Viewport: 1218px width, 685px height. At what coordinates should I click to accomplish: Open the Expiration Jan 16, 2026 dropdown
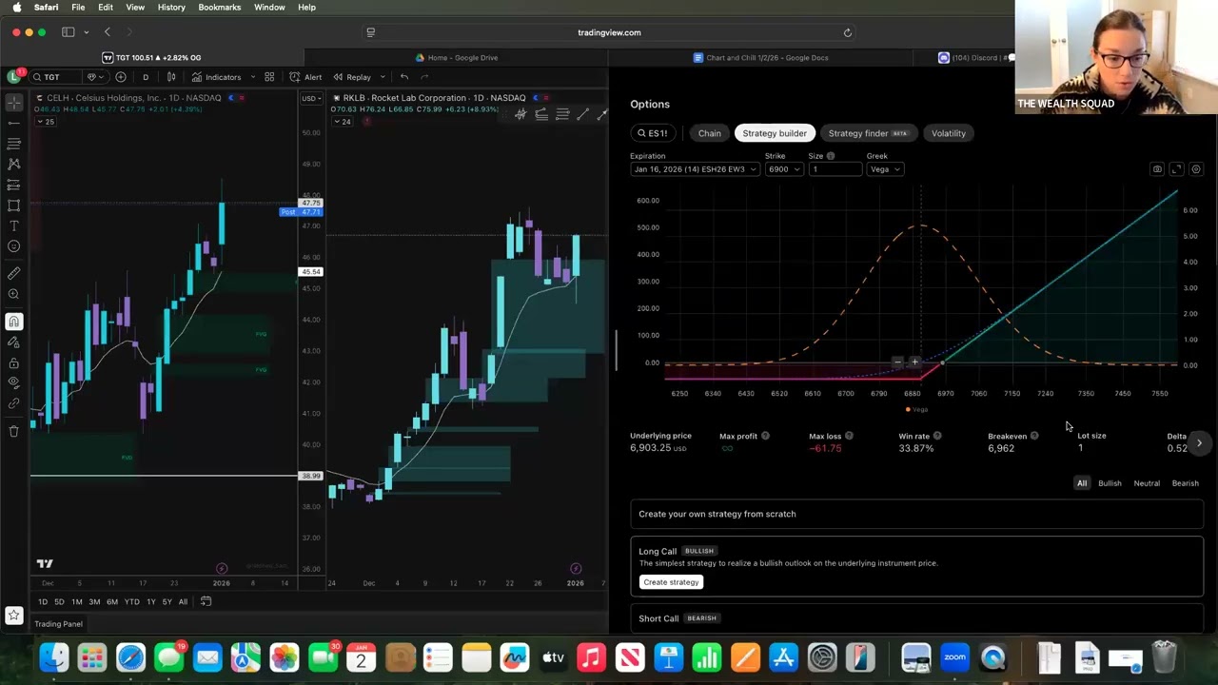click(694, 169)
